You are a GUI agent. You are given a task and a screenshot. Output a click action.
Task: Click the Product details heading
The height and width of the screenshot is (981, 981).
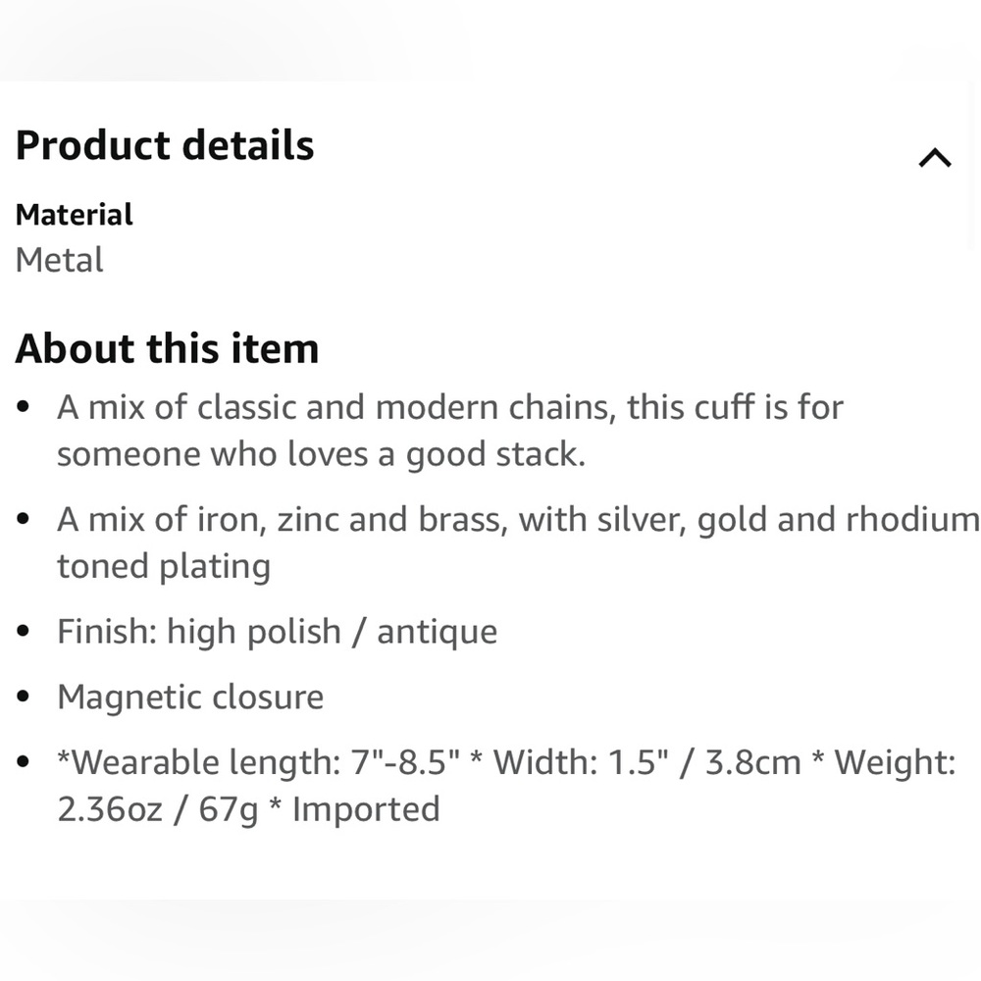click(165, 145)
